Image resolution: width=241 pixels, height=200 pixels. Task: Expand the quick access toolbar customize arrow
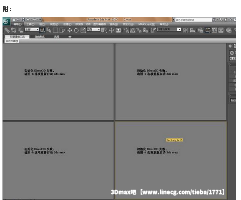pos(40,19)
